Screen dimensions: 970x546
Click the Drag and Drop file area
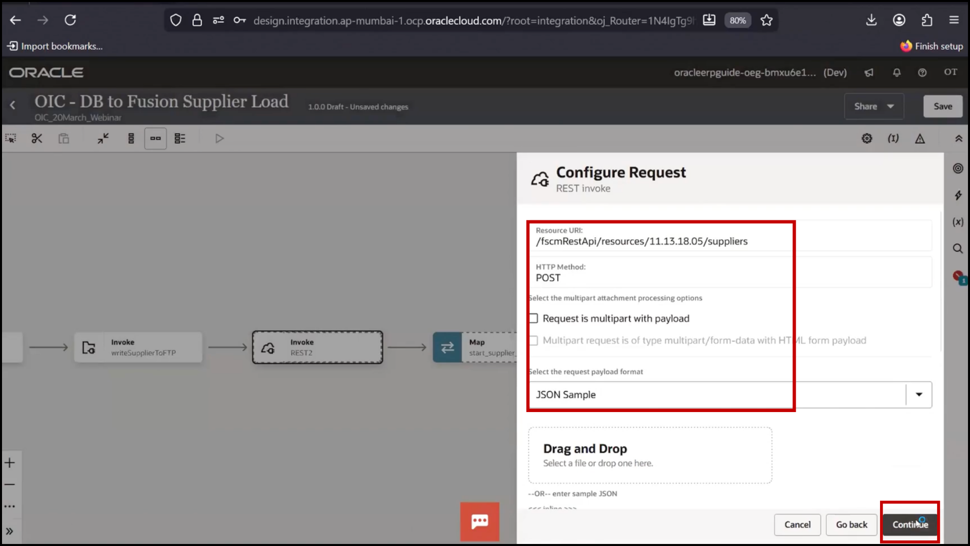pyautogui.click(x=650, y=456)
